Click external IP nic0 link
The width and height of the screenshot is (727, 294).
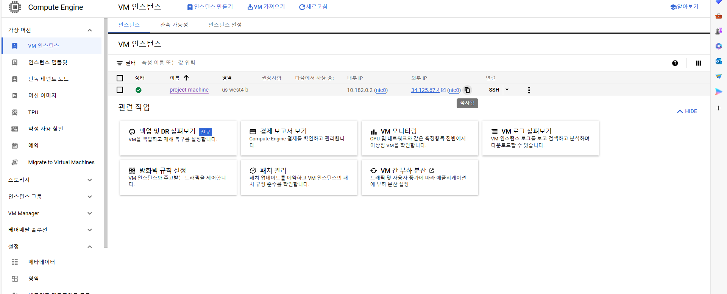tap(454, 90)
